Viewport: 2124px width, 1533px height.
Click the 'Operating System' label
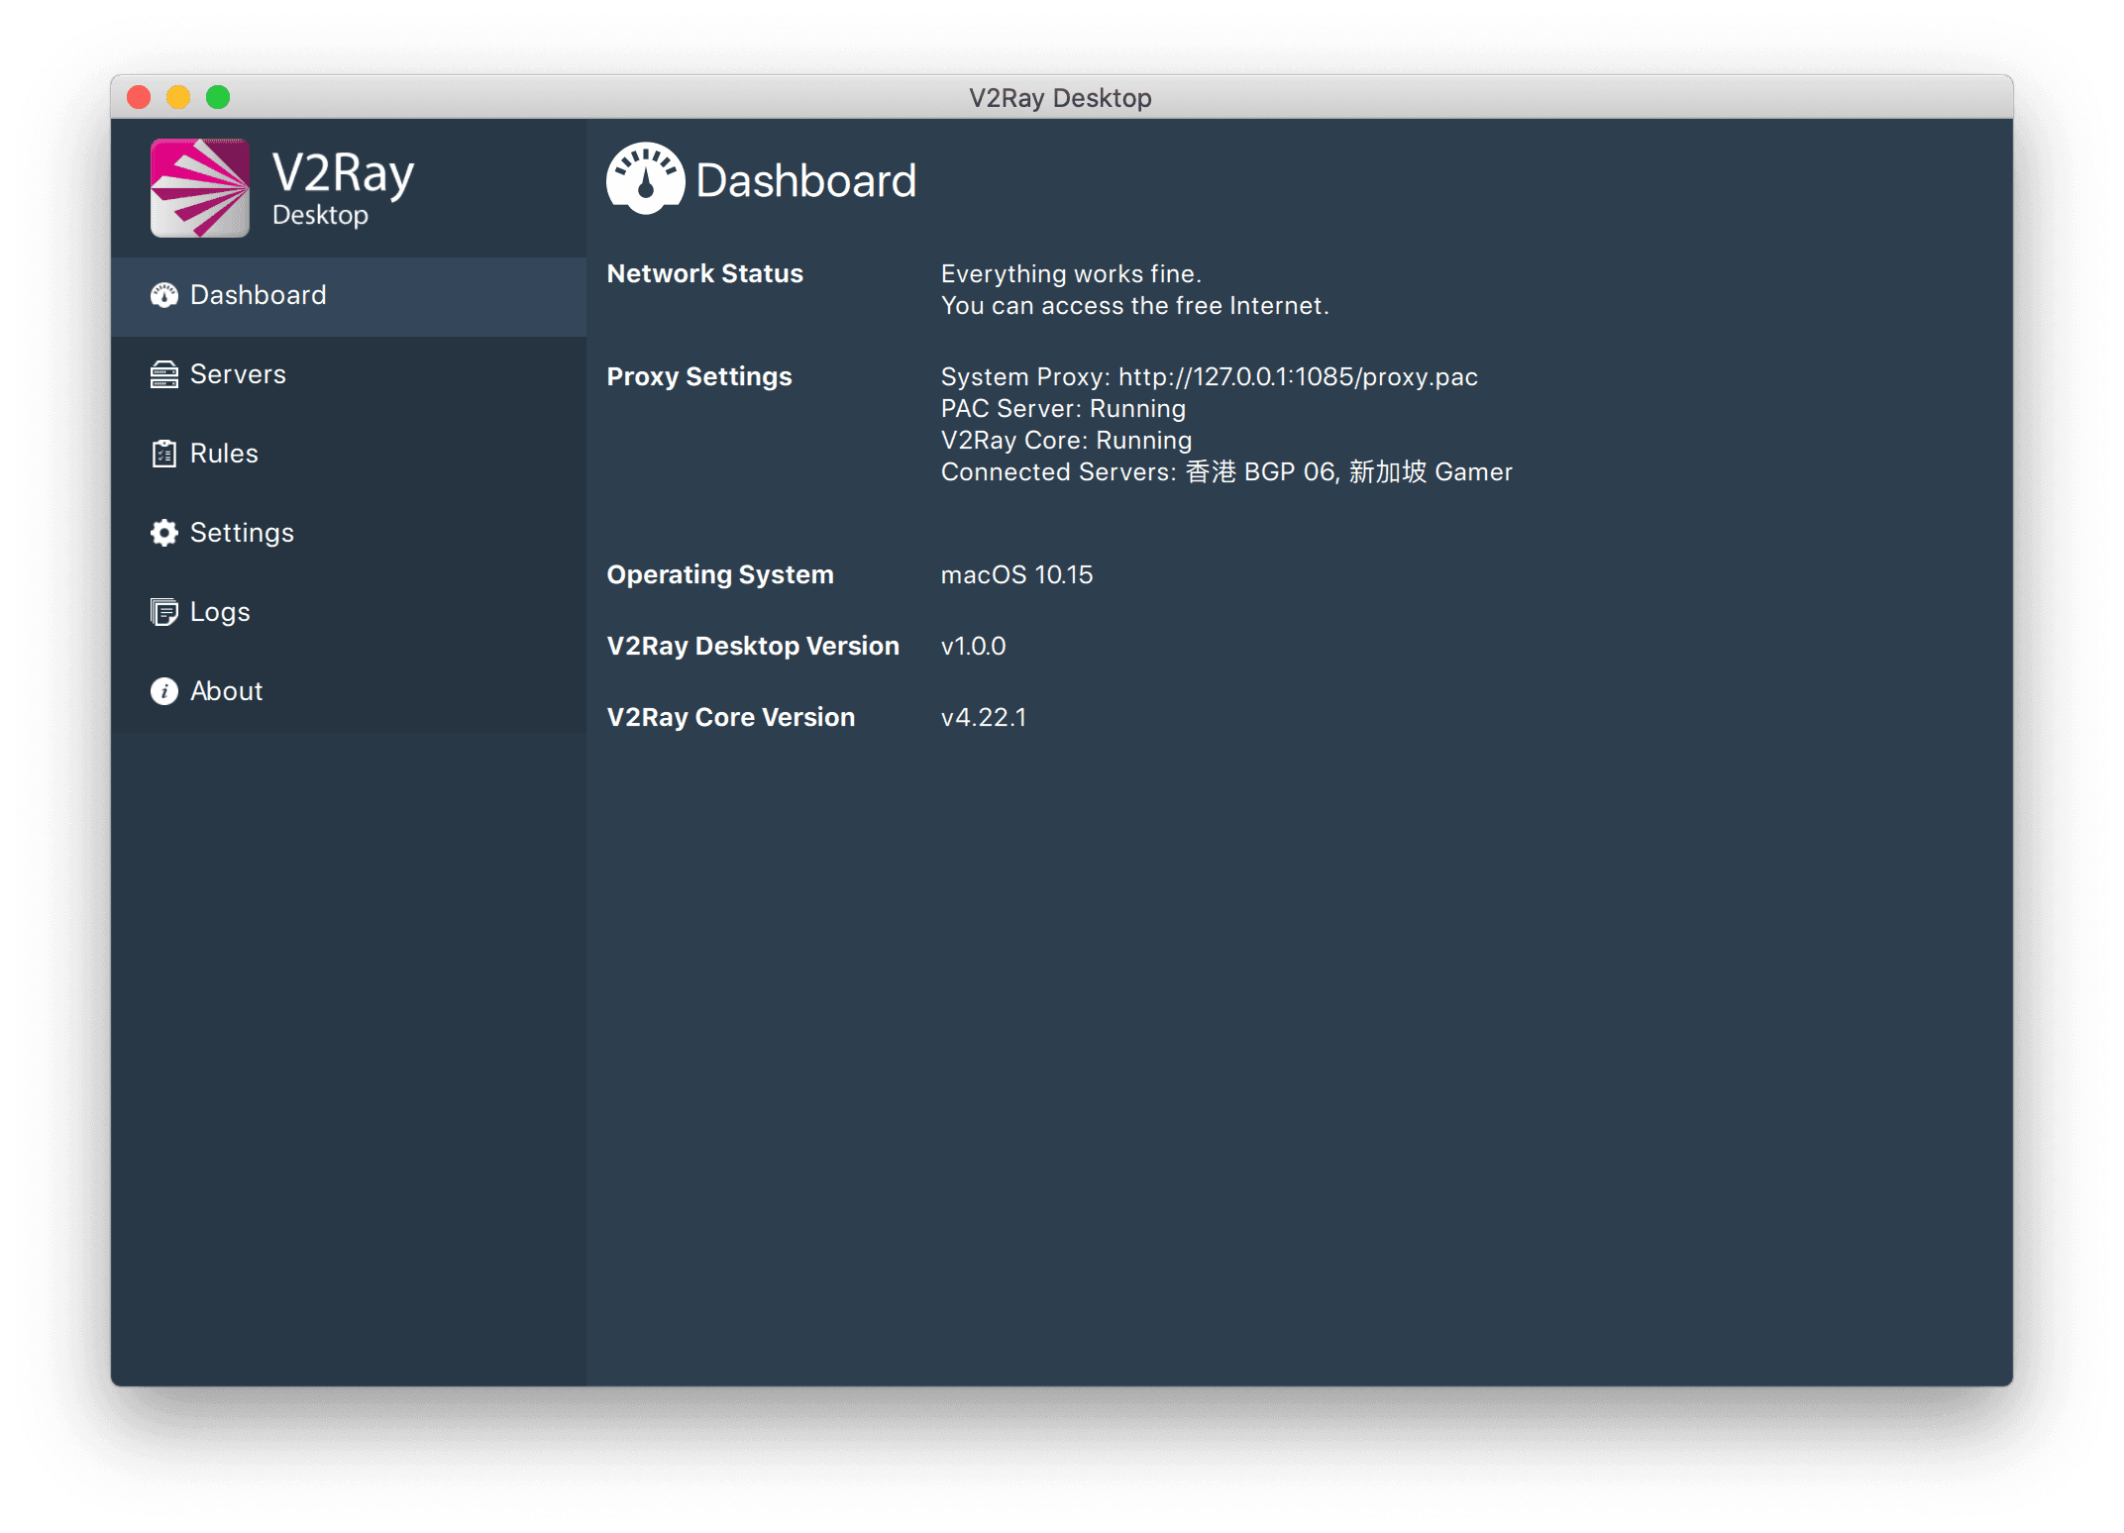(720, 575)
